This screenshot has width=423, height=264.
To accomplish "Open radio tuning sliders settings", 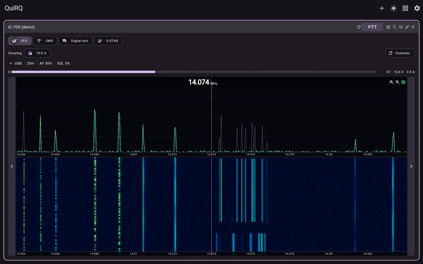I will (388, 27).
